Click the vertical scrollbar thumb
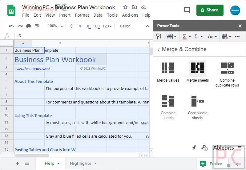 [x=151, y=51]
